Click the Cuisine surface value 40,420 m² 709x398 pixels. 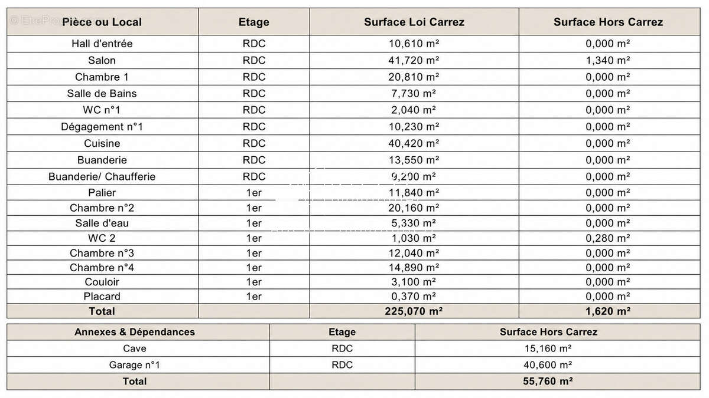(414, 143)
